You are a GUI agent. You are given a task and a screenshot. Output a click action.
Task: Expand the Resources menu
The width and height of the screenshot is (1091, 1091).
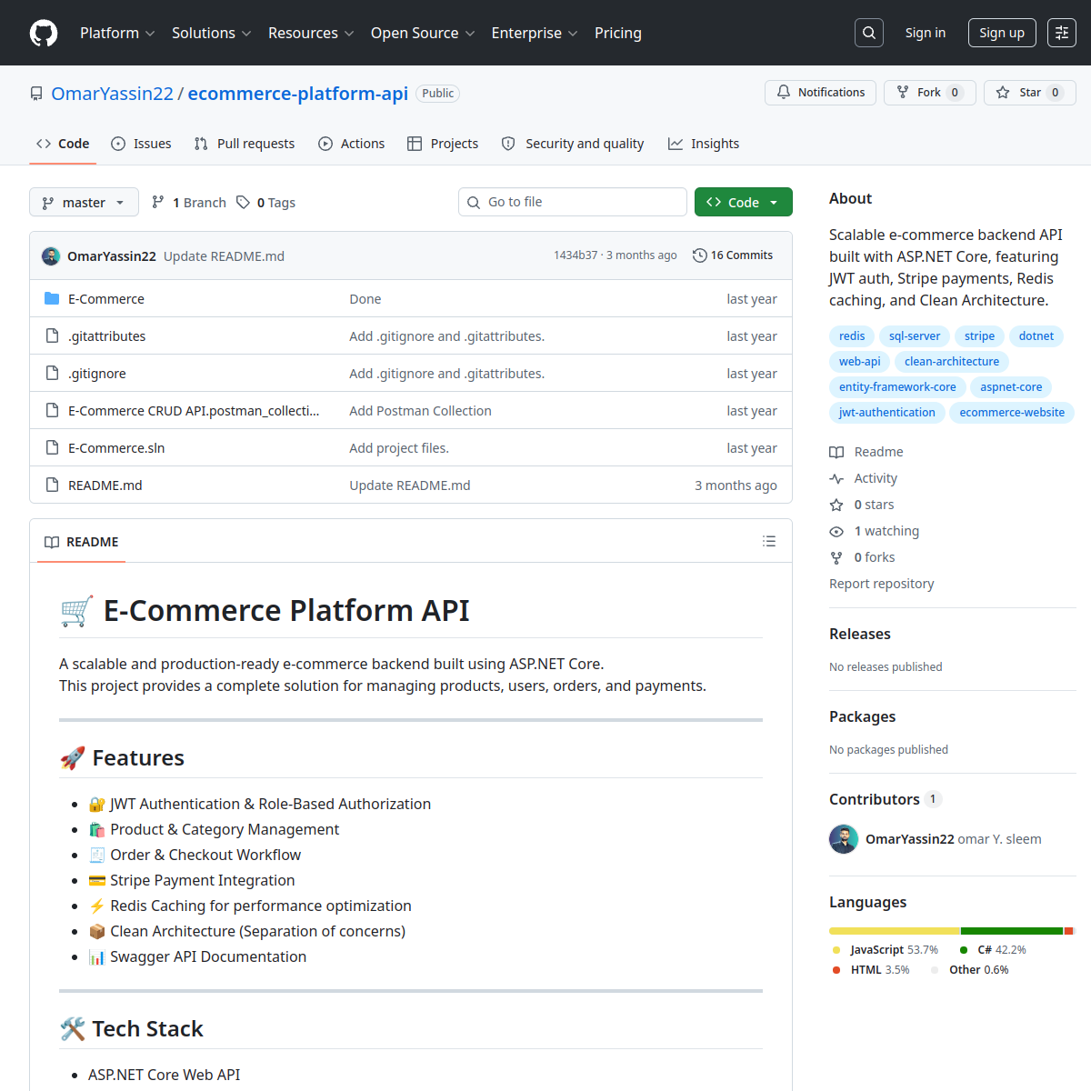[x=311, y=33]
